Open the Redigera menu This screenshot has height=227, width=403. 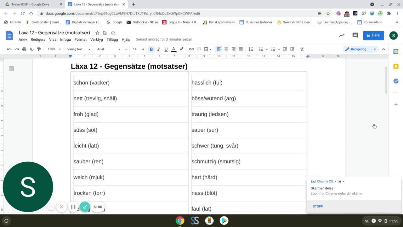pos(38,39)
